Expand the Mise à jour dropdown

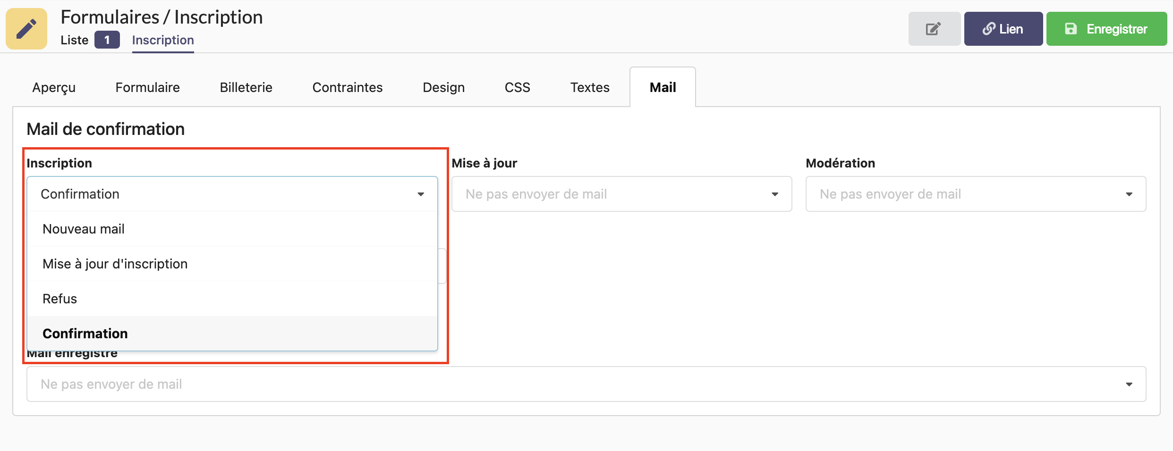[621, 194]
